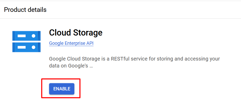Click the red highlight border around ENABLE
The height and width of the screenshot is (112, 241).
click(x=61, y=79)
